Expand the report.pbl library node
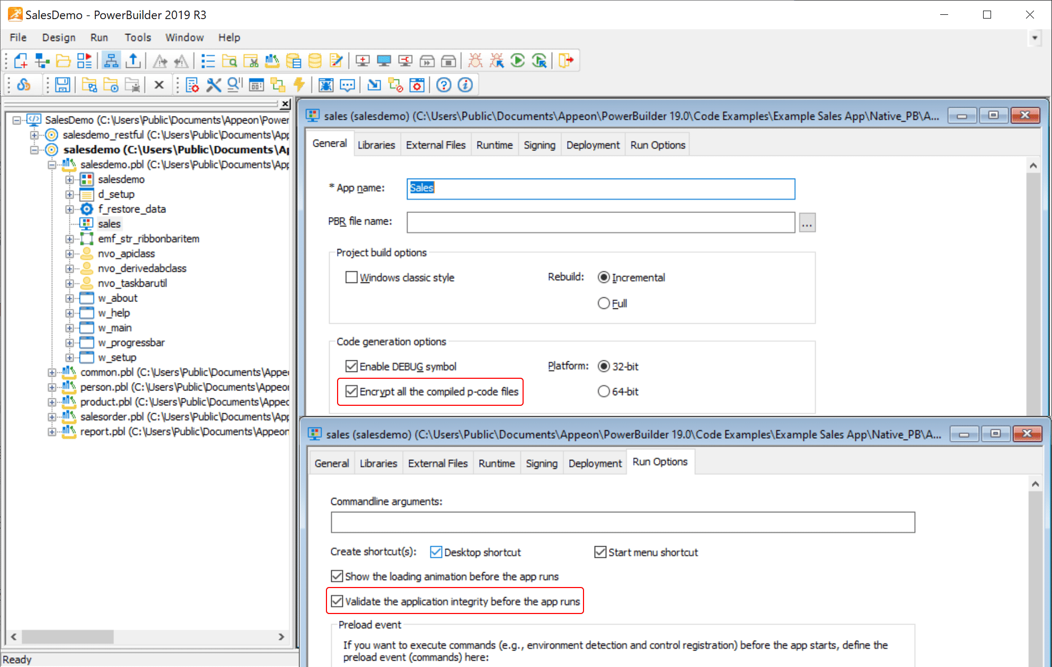Screen dimensions: 1052x667 [x=52, y=432]
